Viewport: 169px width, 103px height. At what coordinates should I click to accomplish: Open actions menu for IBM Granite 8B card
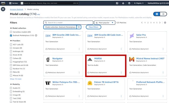[x=121, y=49]
